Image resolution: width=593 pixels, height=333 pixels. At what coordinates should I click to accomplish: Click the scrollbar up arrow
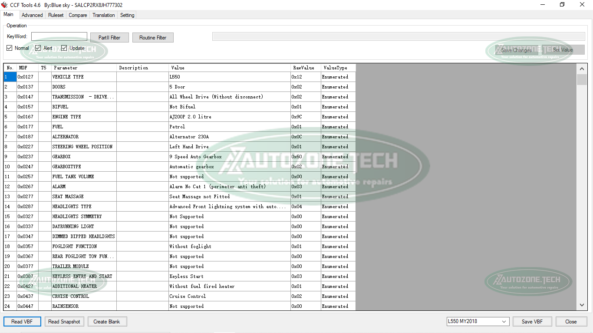pyautogui.click(x=582, y=68)
